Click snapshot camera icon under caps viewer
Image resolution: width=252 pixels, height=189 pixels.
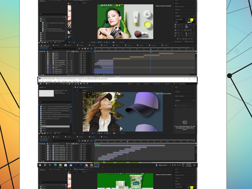tap(114, 133)
